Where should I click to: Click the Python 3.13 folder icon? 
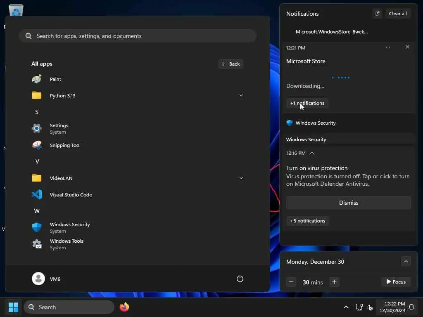click(37, 95)
